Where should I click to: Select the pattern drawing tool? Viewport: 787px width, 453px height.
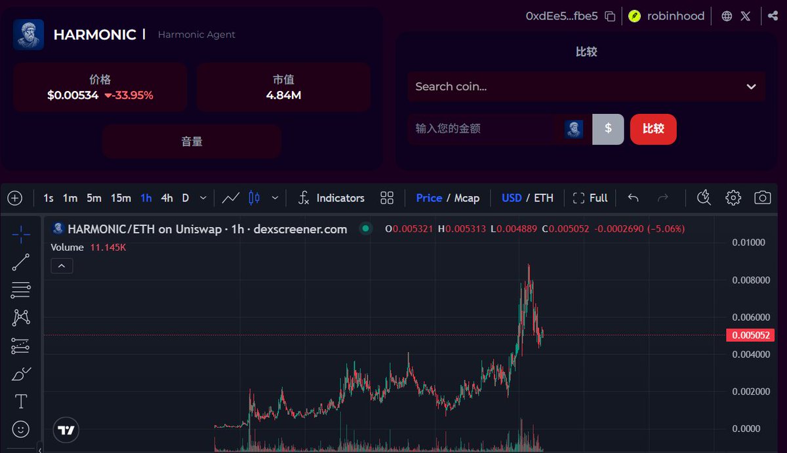(x=21, y=318)
